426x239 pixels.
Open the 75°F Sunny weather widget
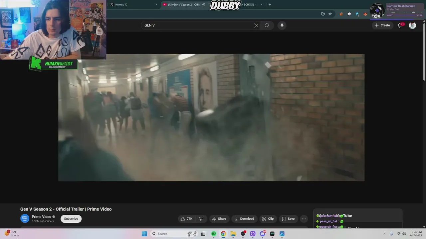pyautogui.click(x=12, y=234)
